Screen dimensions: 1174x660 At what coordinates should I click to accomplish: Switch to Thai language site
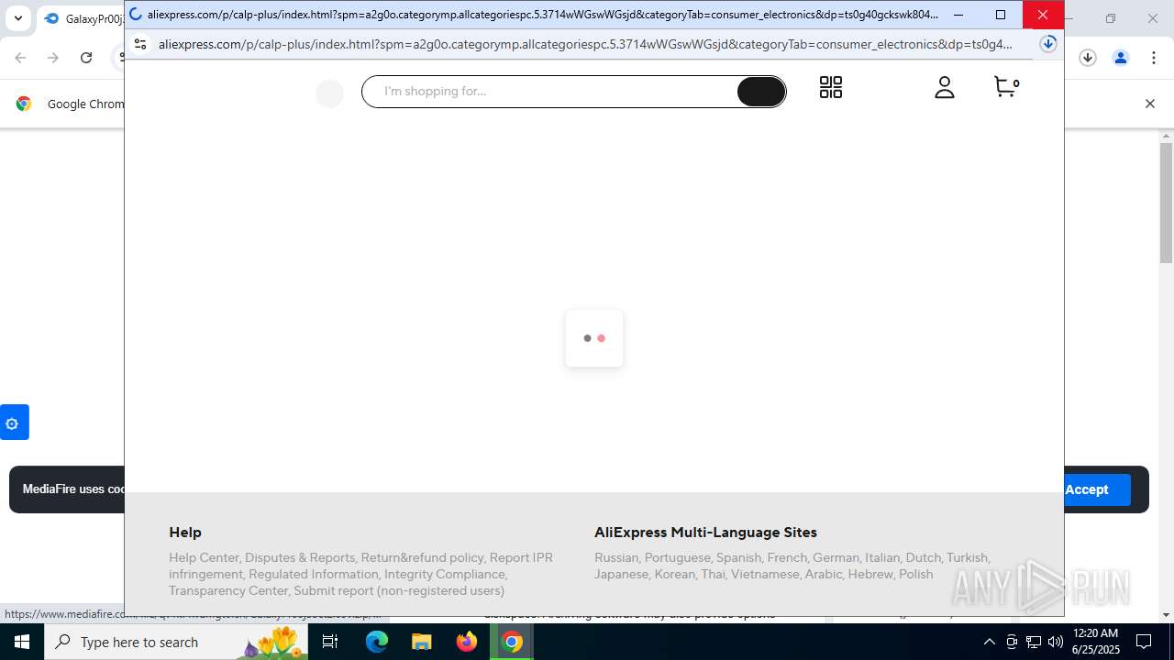pos(713,574)
